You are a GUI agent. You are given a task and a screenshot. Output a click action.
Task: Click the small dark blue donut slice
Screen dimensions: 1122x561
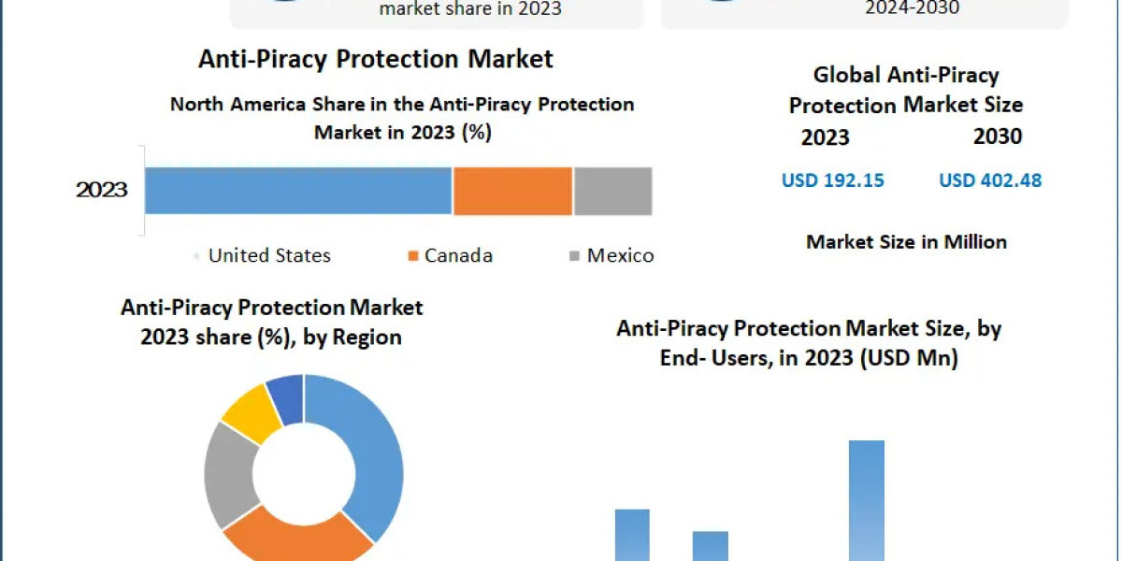(286, 395)
